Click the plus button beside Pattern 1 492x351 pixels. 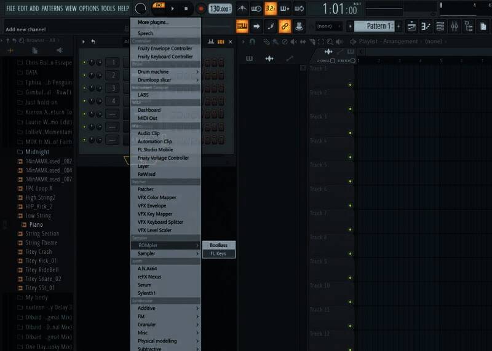coord(399,26)
